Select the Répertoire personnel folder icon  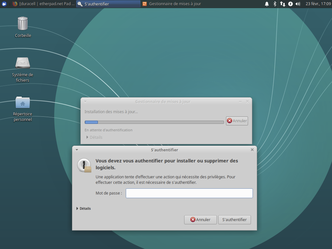(x=23, y=103)
